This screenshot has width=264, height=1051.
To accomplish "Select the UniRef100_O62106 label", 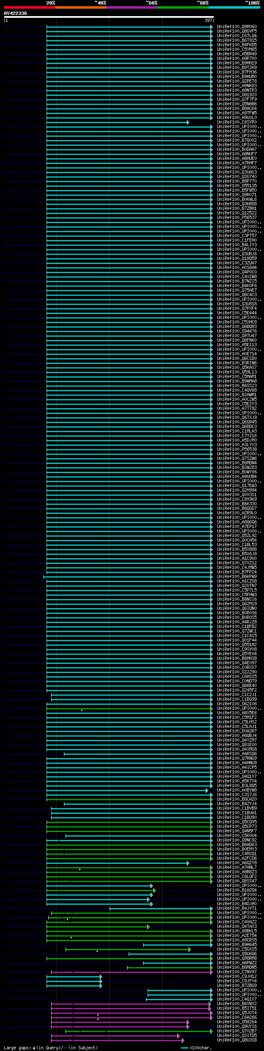I will coord(237,704).
